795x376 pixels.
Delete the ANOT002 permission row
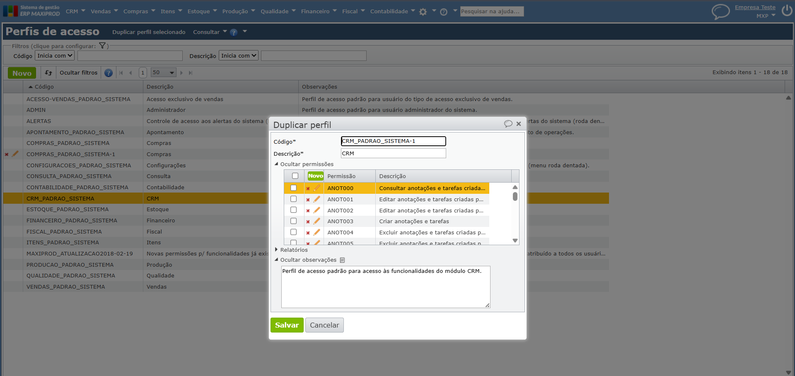click(308, 211)
